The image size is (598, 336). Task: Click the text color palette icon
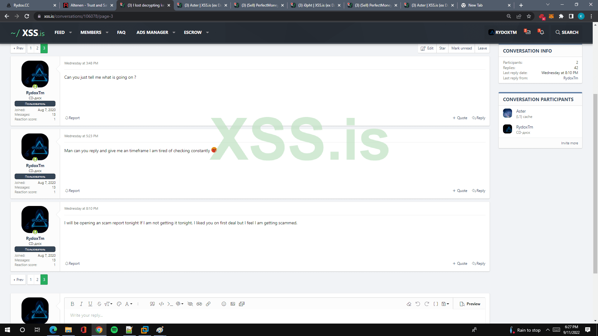coord(119,304)
